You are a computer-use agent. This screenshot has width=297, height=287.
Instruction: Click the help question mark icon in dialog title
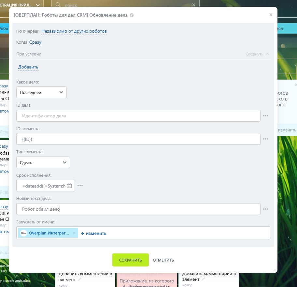[132, 15]
